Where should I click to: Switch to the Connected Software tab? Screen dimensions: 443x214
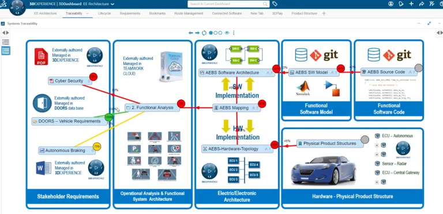(x=227, y=13)
